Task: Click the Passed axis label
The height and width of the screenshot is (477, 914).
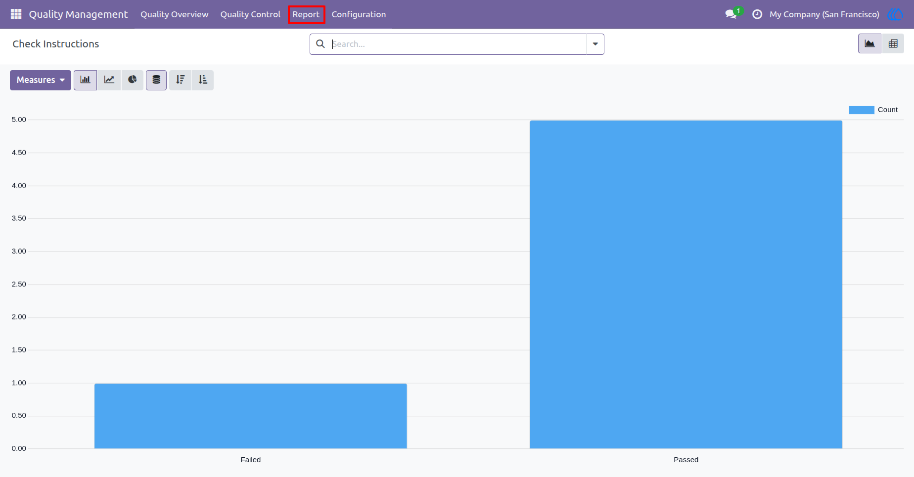Action: (x=686, y=460)
